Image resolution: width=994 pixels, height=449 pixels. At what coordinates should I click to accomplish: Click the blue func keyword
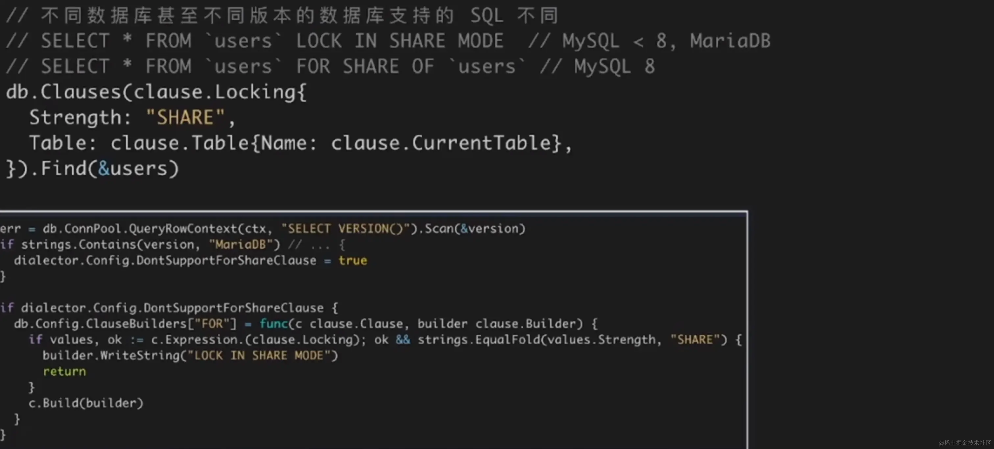pyautogui.click(x=273, y=324)
